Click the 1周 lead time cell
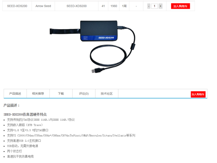This screenshot has height=163, width=217. pos(124,6)
